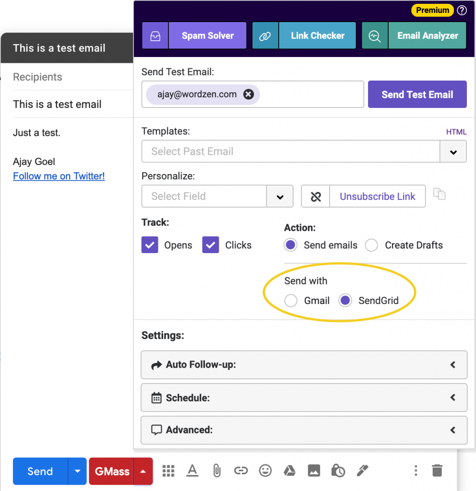
Task: Click the attach files paperclip icon
Action: 217,471
